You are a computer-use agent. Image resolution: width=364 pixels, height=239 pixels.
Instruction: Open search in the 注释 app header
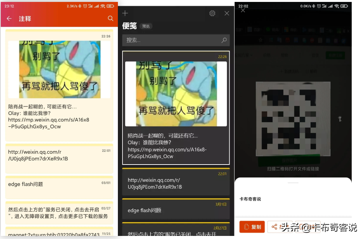[x=111, y=18]
